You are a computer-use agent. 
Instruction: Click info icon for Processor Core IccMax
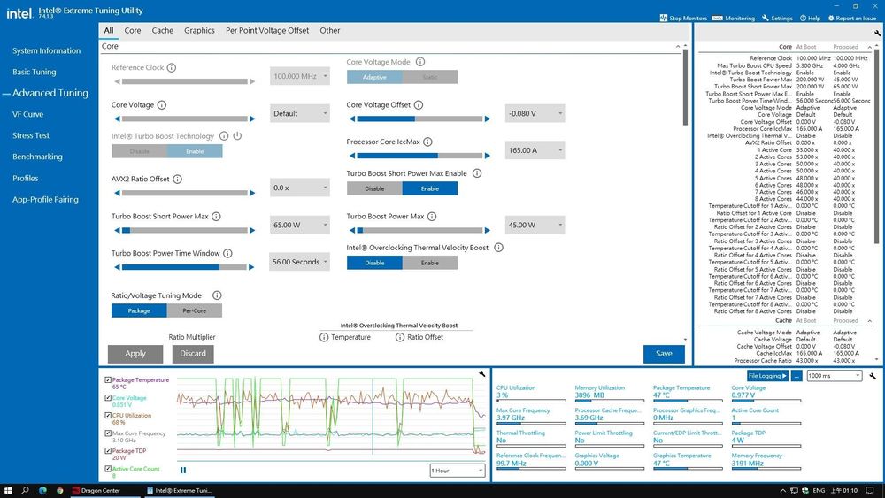[x=427, y=142]
